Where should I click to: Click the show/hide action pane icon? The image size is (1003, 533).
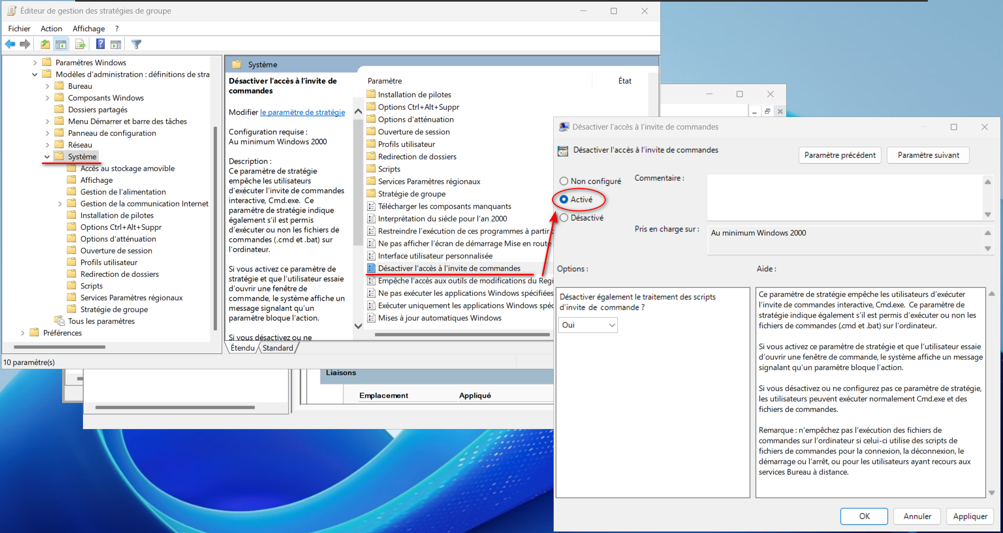[x=116, y=44]
